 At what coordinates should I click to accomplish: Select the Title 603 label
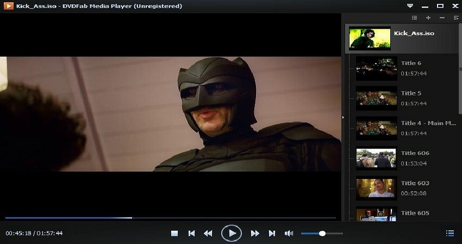pyautogui.click(x=415, y=183)
